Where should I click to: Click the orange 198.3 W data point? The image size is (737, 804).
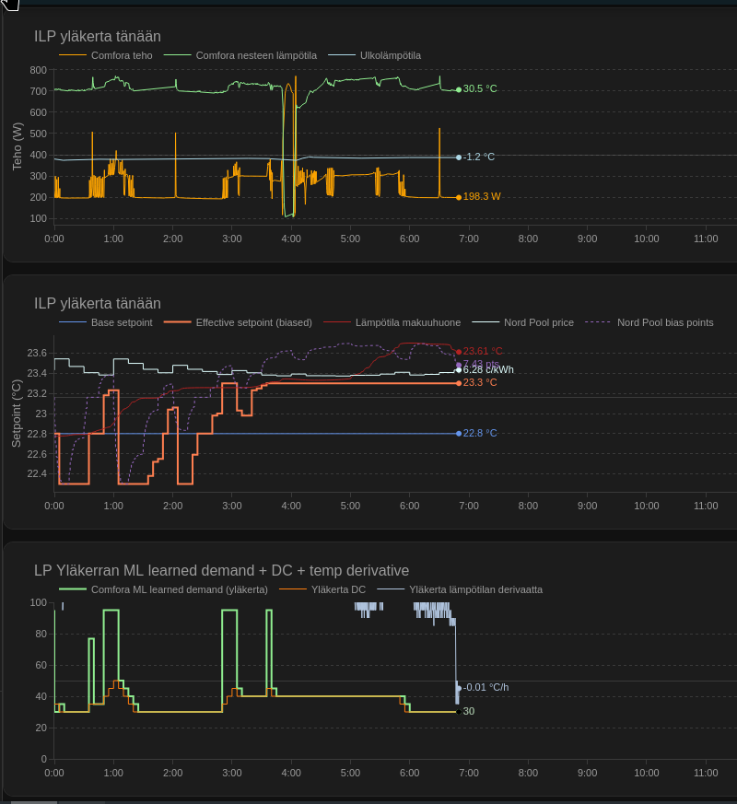click(459, 197)
